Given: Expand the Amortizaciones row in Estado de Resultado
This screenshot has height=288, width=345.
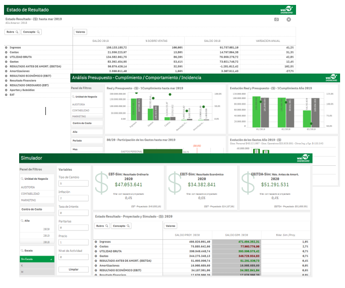Looking at the screenshot, I should point(6,71).
